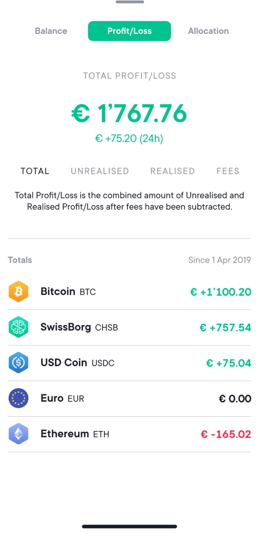Image resolution: width=259 pixels, height=534 pixels.
Task: Click the Ethereum loss amount € -165.02
Action: [226, 434]
